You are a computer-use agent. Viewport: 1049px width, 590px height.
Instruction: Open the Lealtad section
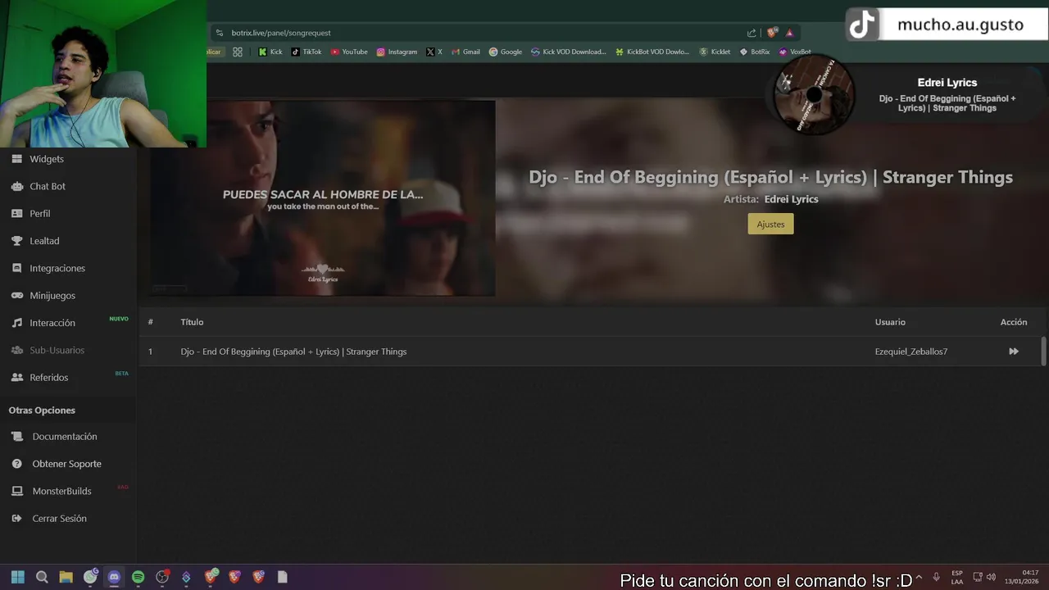44,241
